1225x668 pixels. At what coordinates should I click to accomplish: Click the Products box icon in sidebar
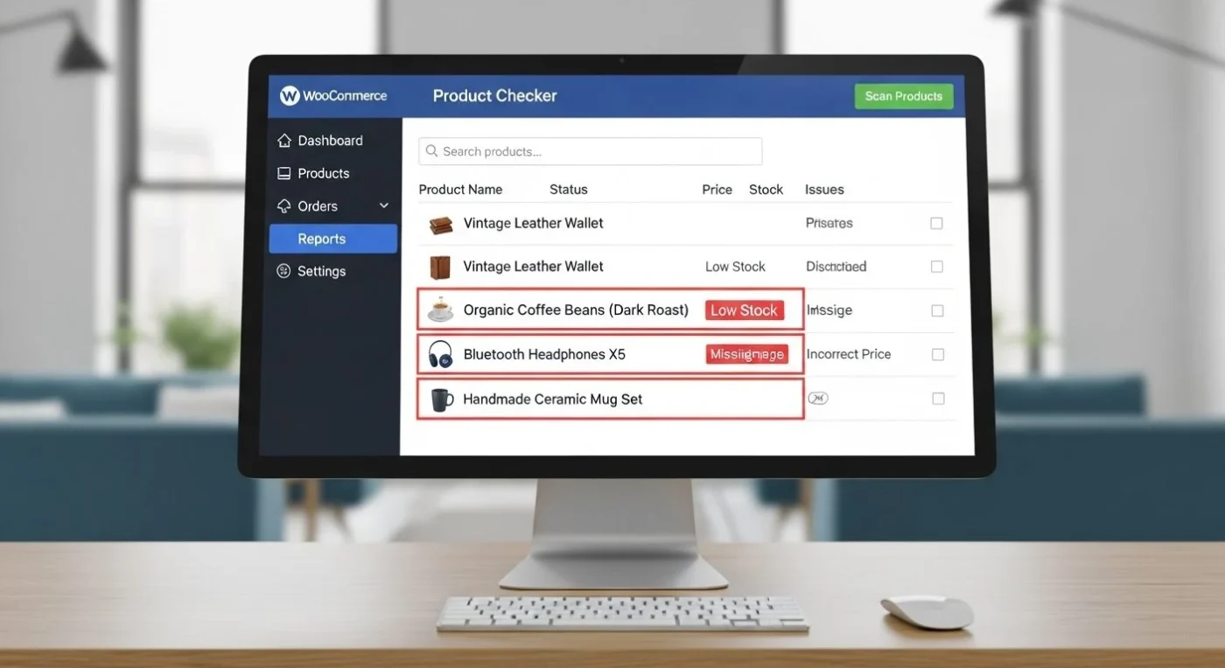tap(283, 173)
